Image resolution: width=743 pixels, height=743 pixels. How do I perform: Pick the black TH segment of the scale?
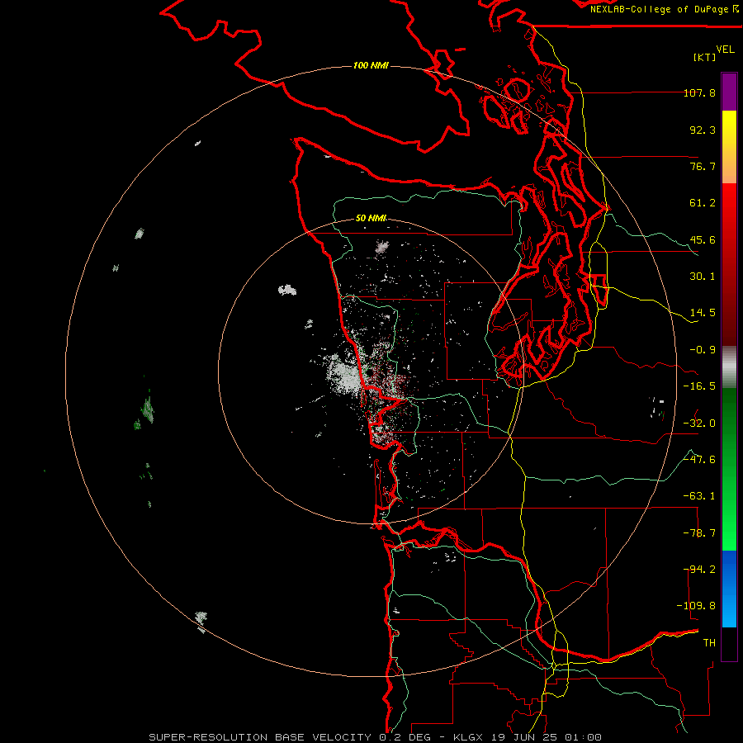point(729,643)
